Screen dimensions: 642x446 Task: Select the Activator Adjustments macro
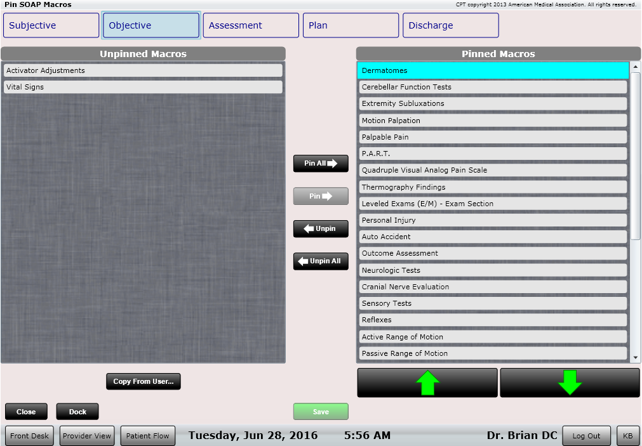(143, 70)
